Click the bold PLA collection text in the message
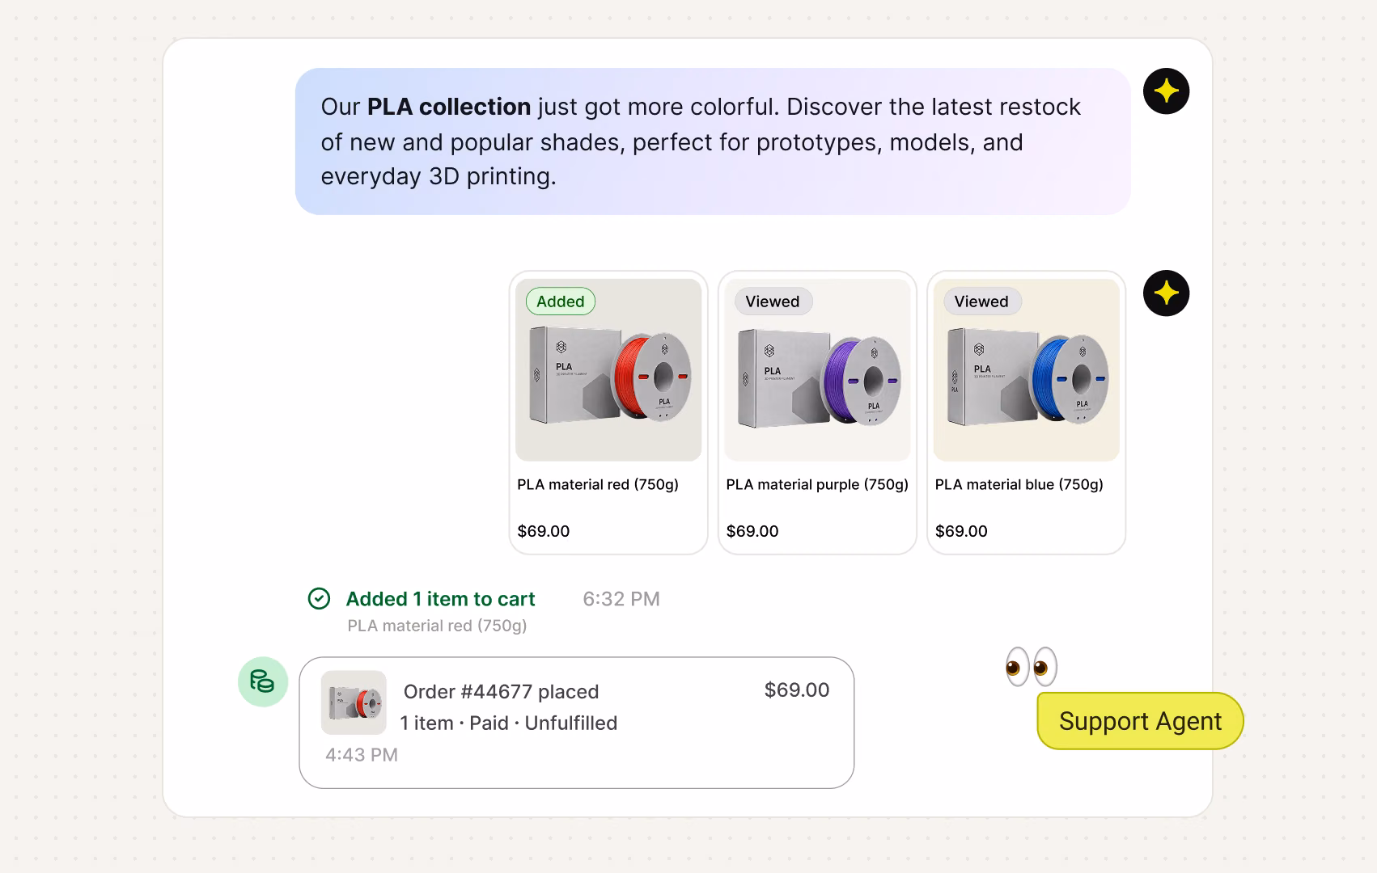Viewport: 1377px width, 873px height. tap(449, 107)
